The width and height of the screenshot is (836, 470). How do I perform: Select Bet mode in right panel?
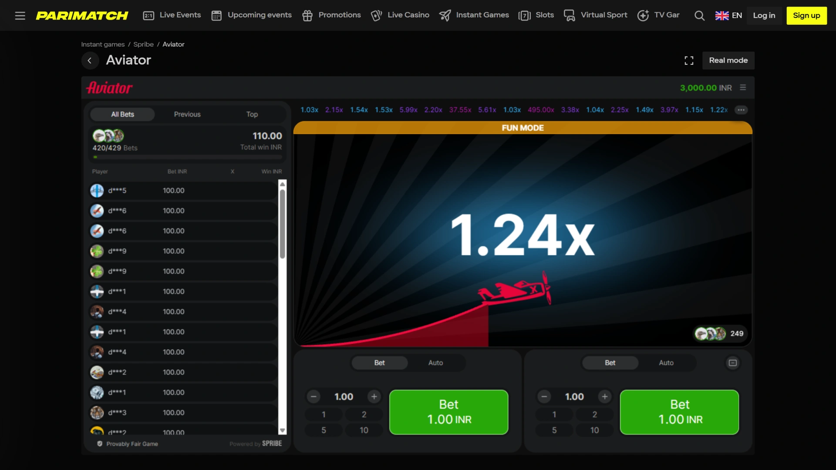pyautogui.click(x=610, y=363)
